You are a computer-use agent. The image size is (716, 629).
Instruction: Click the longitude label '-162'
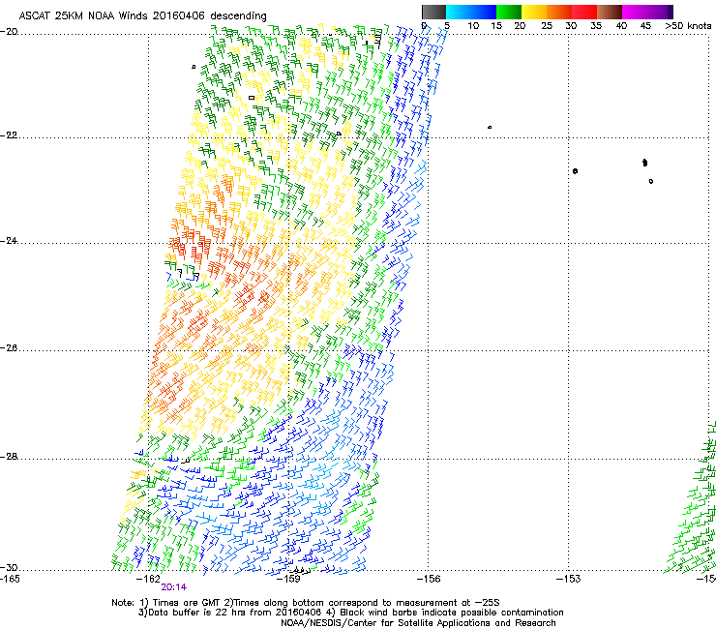pyautogui.click(x=149, y=579)
